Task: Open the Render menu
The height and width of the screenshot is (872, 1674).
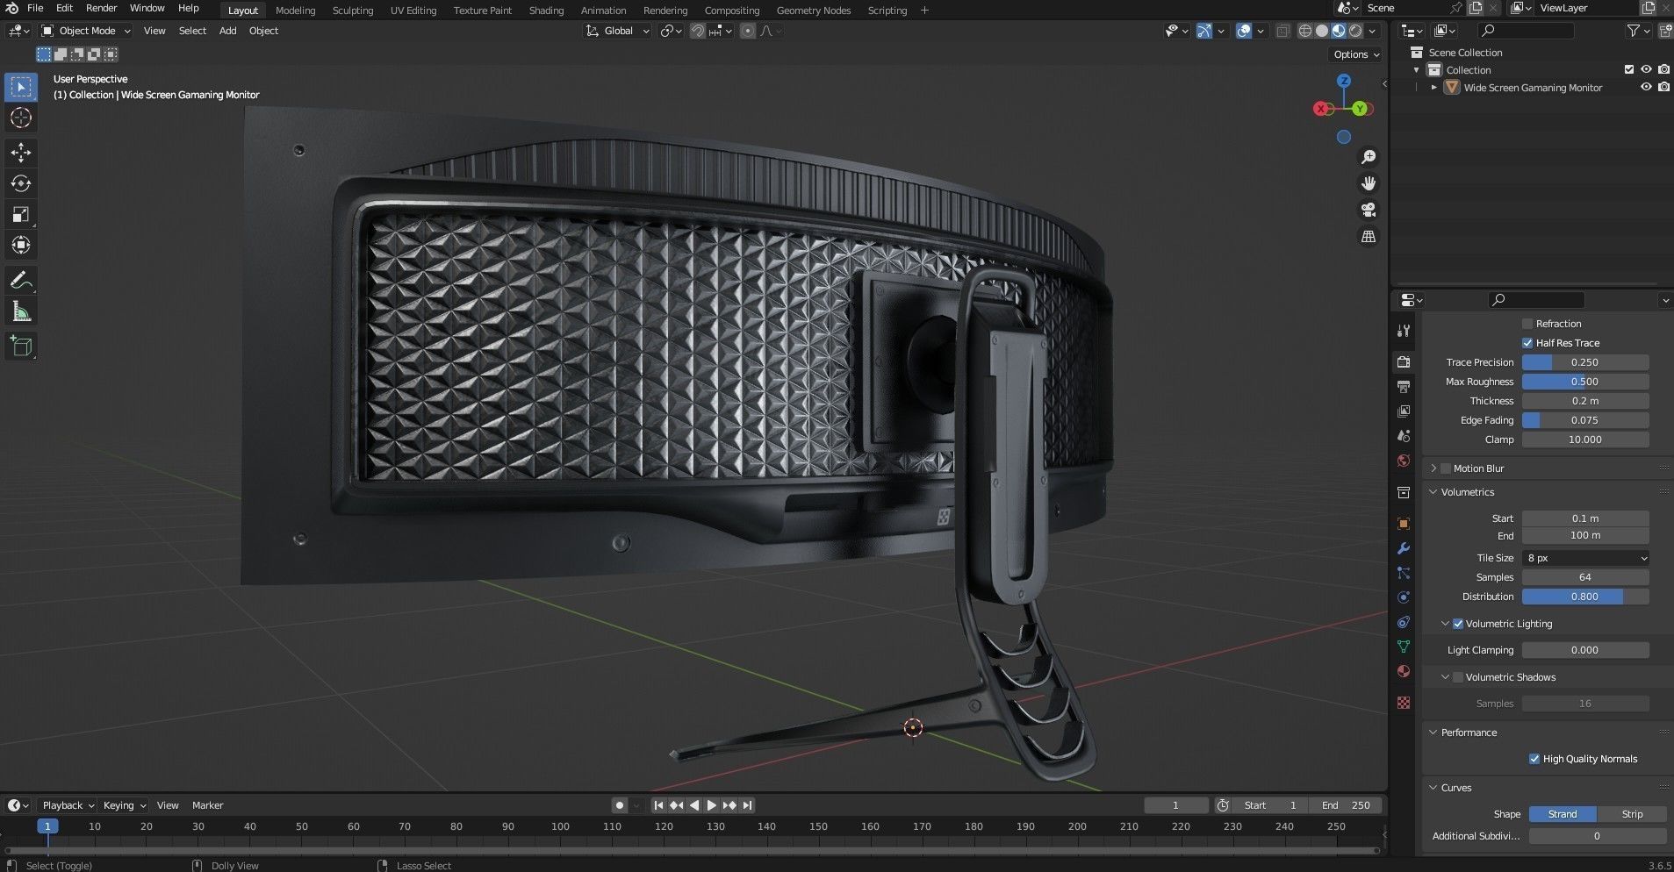Action: [101, 8]
